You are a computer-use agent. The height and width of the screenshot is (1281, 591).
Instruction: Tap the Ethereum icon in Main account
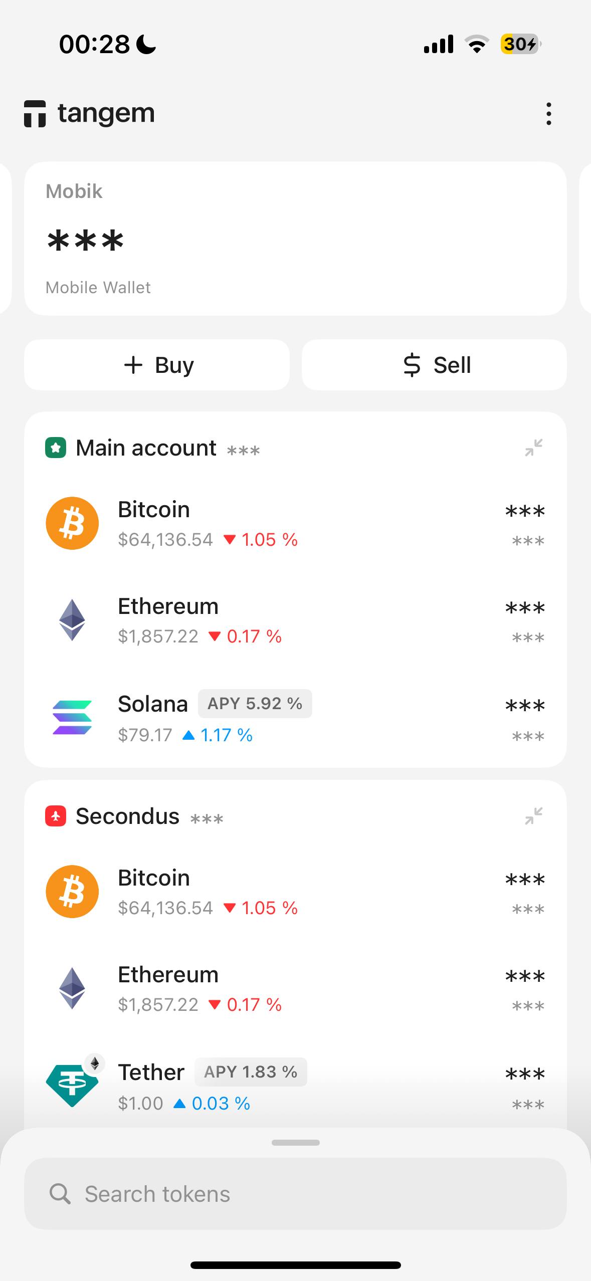(72, 620)
